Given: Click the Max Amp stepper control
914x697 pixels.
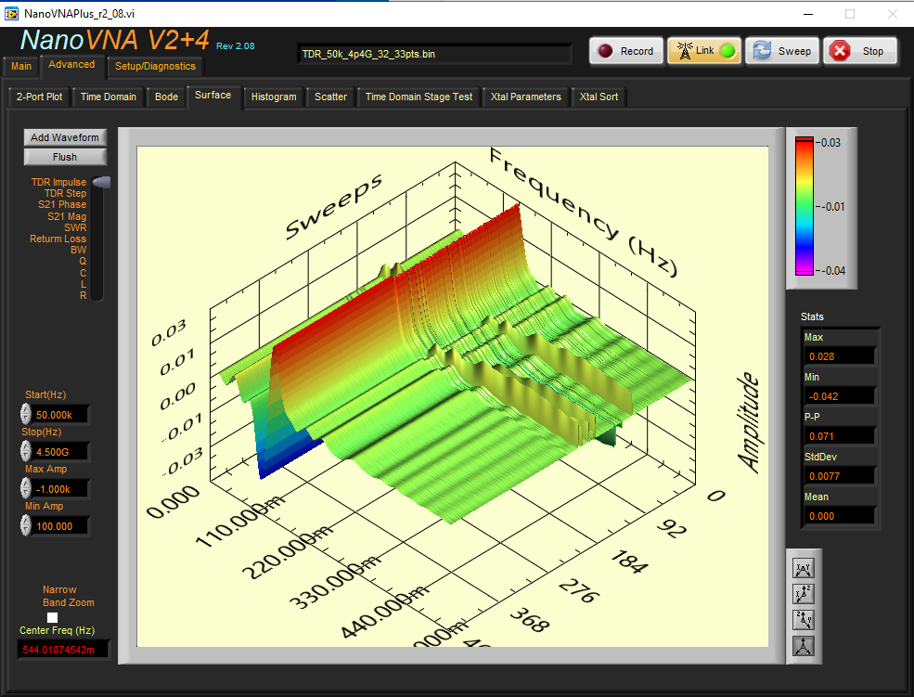Looking at the screenshot, I should (25, 488).
